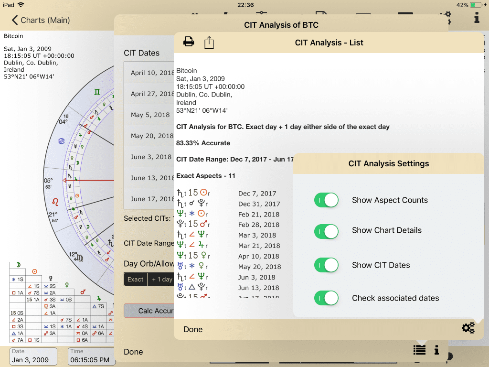The width and height of the screenshot is (489, 367).
Task: Open list view icon in CIT Analysis of BTC
Action: click(419, 350)
